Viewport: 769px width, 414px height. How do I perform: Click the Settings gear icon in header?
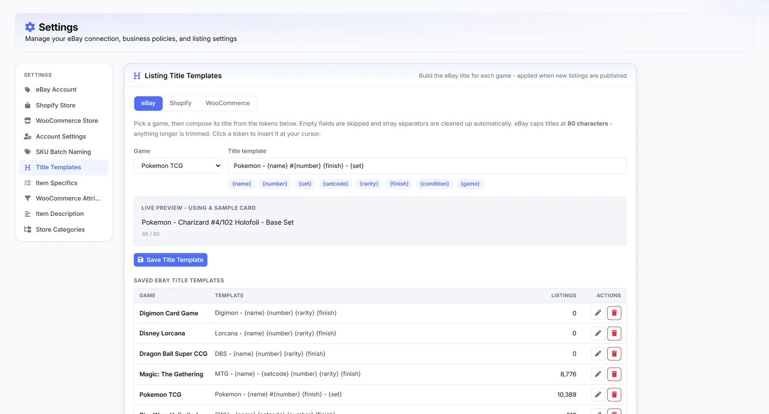[30, 27]
